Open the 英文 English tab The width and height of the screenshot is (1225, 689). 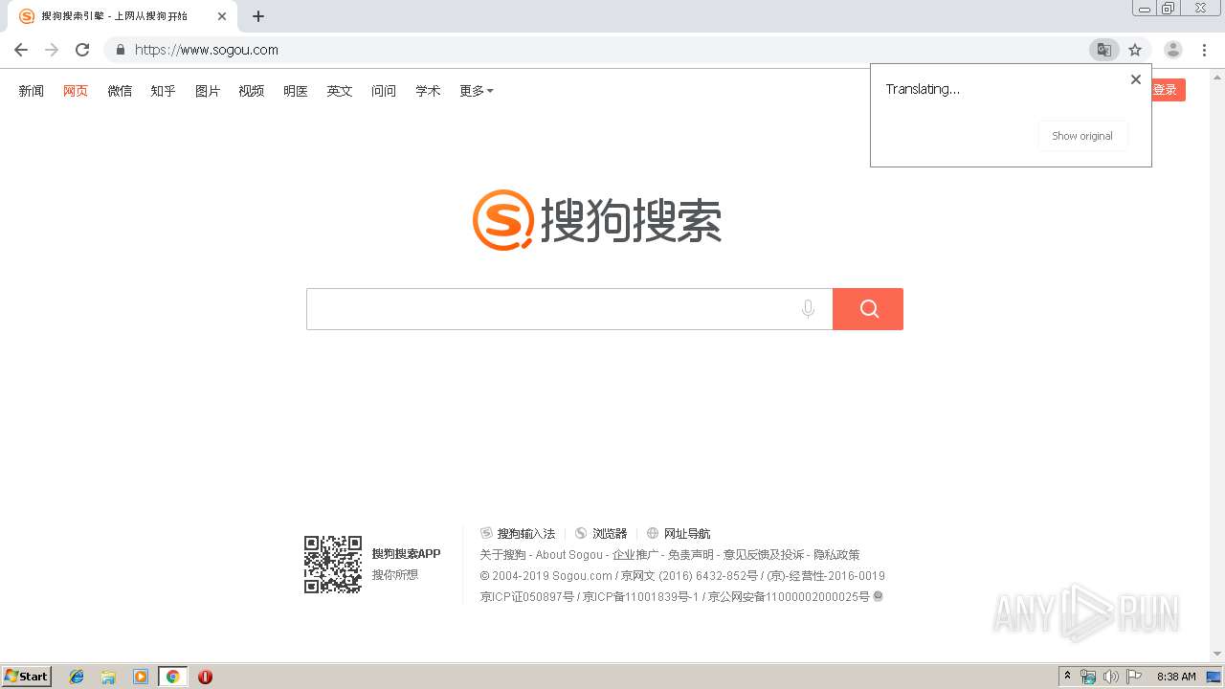click(340, 91)
